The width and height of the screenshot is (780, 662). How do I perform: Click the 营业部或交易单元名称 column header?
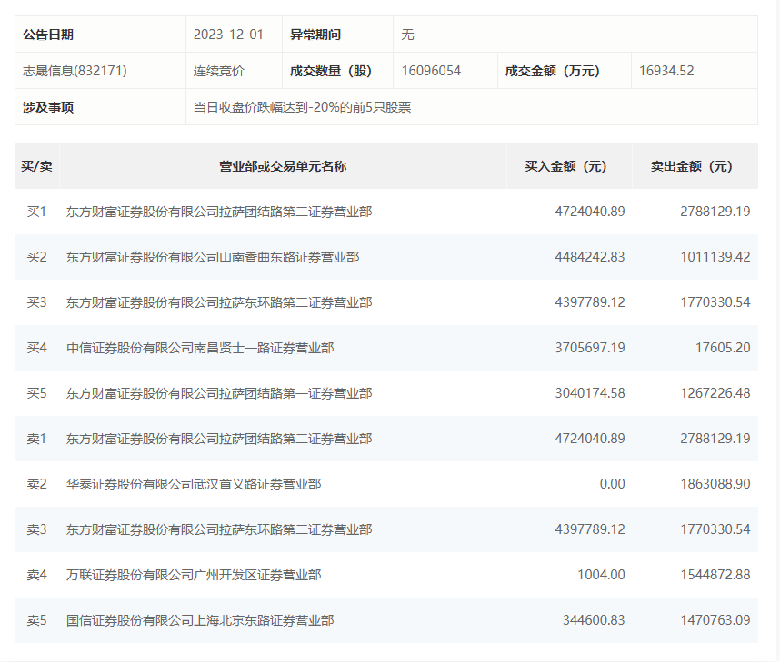(283, 166)
